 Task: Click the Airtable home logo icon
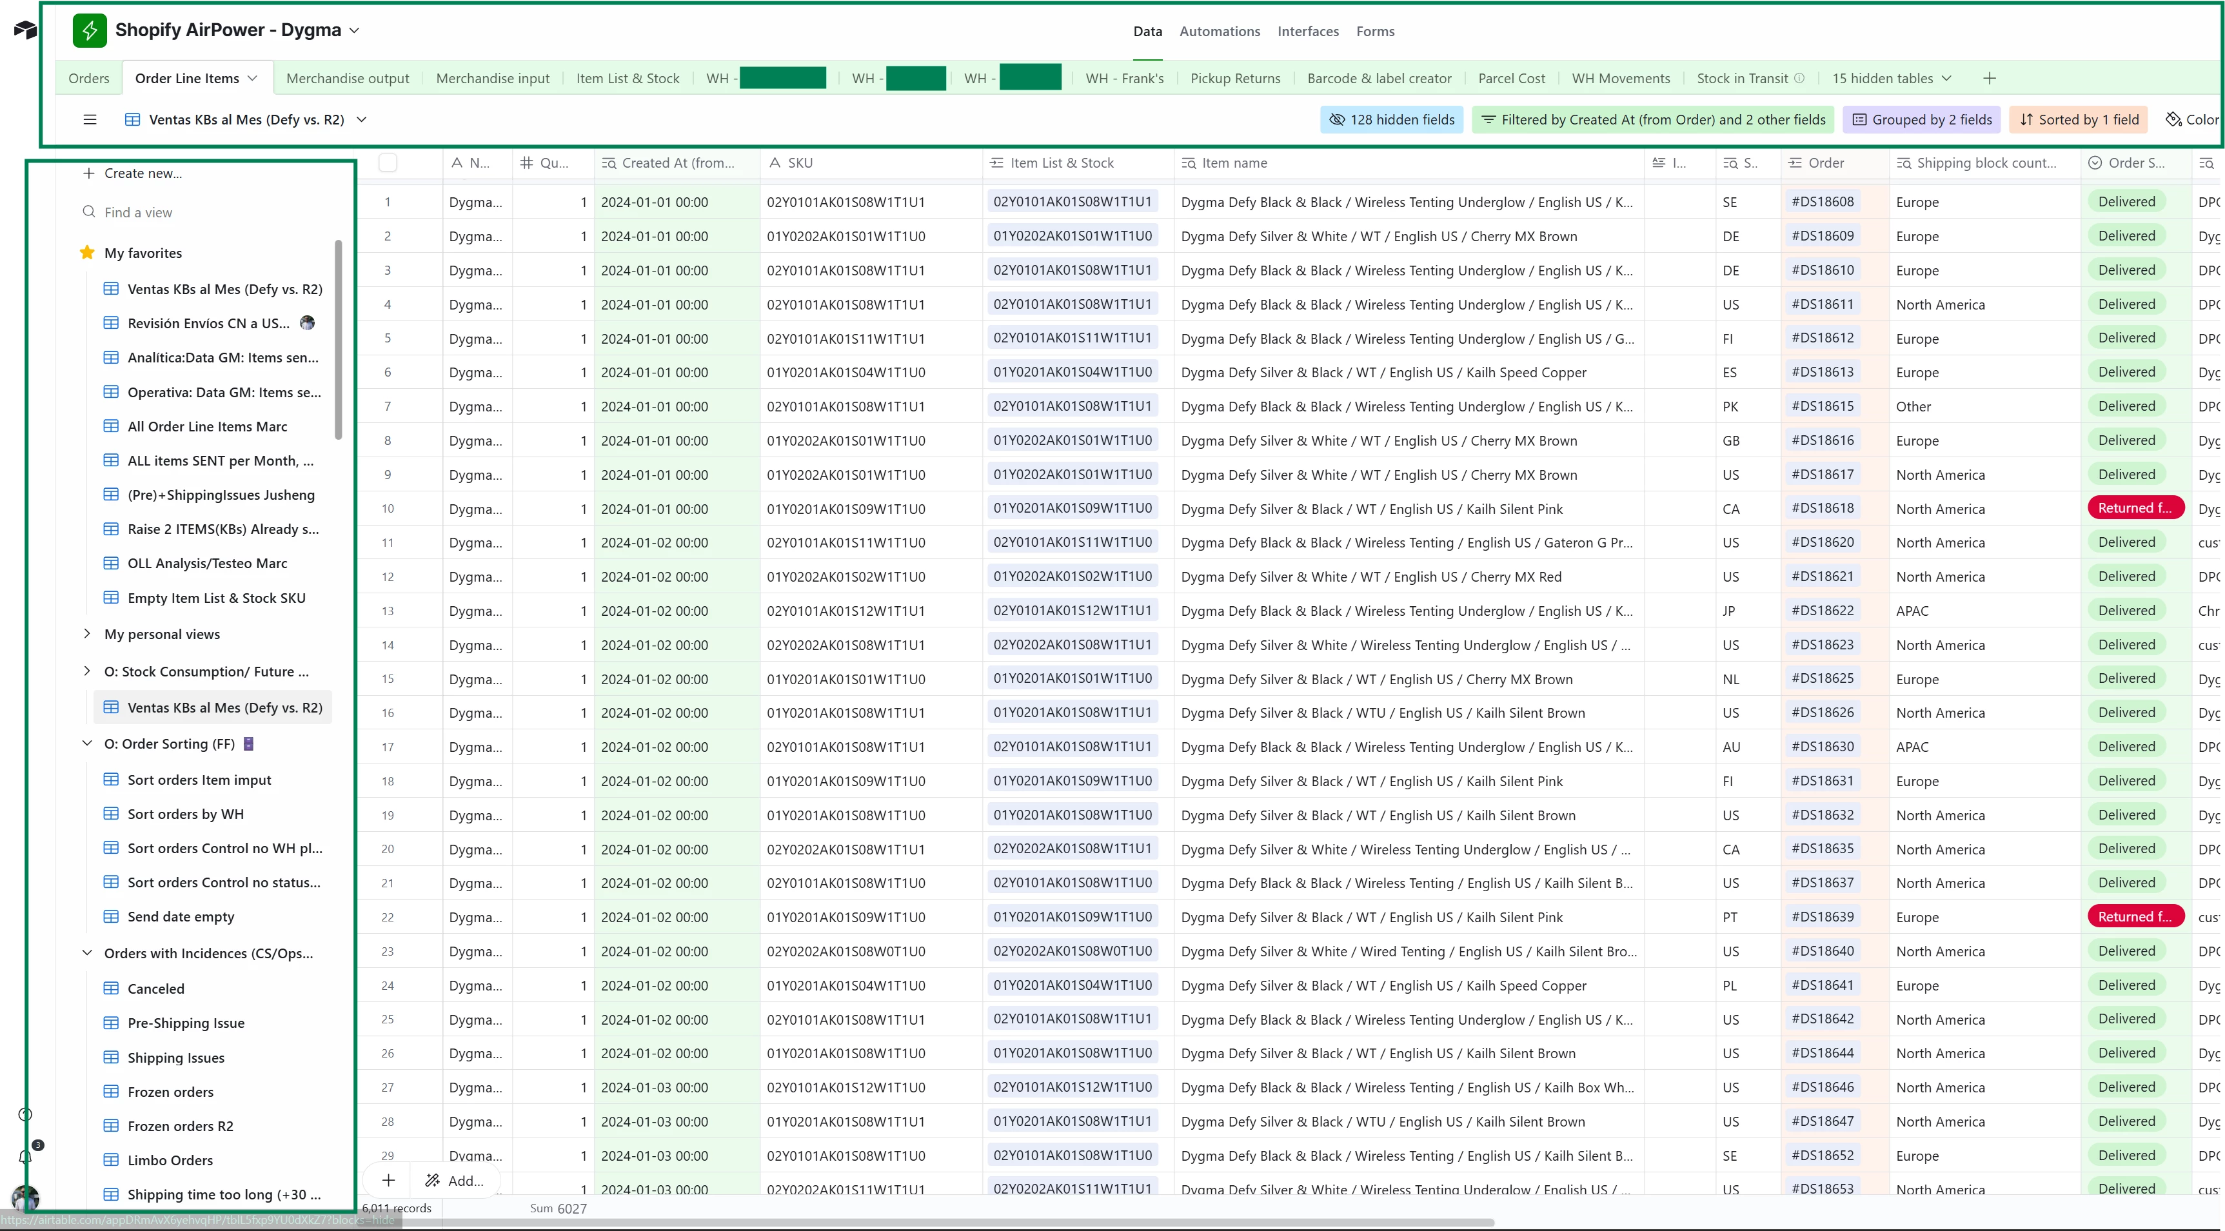[x=25, y=30]
